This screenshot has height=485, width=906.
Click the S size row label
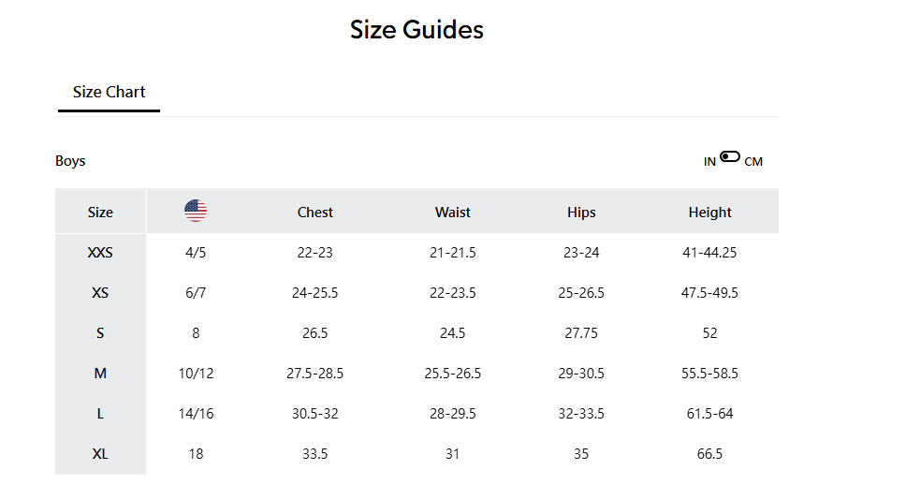tap(100, 333)
